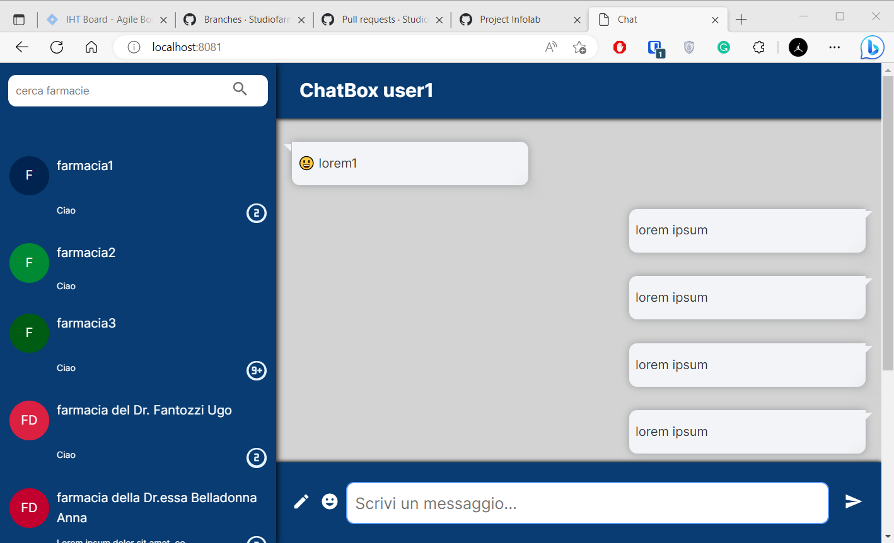The image size is (894, 543).
Task: Select the pencil edit icon near message input
Action: pyautogui.click(x=301, y=501)
